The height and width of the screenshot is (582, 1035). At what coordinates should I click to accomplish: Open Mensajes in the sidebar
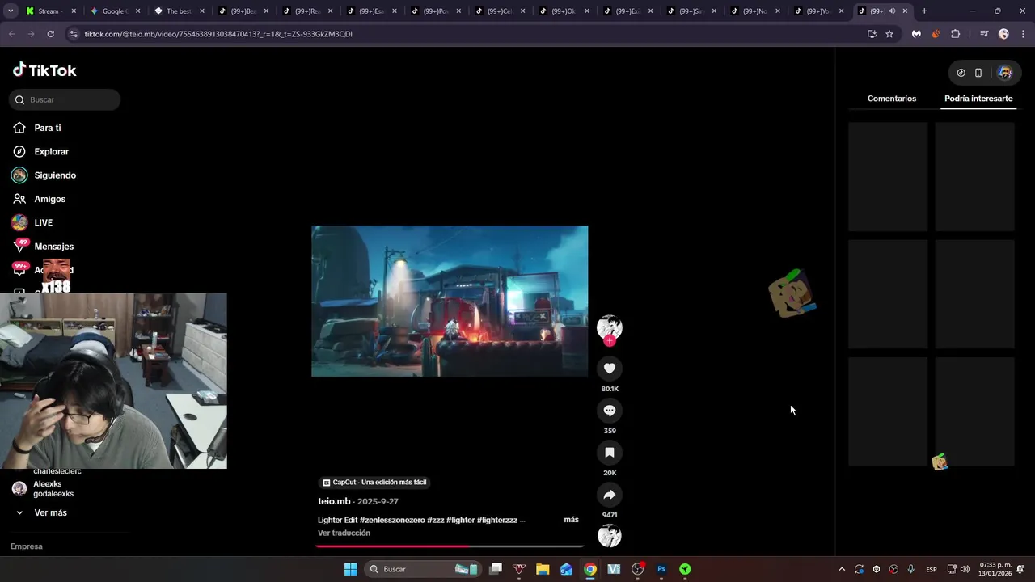(x=53, y=247)
